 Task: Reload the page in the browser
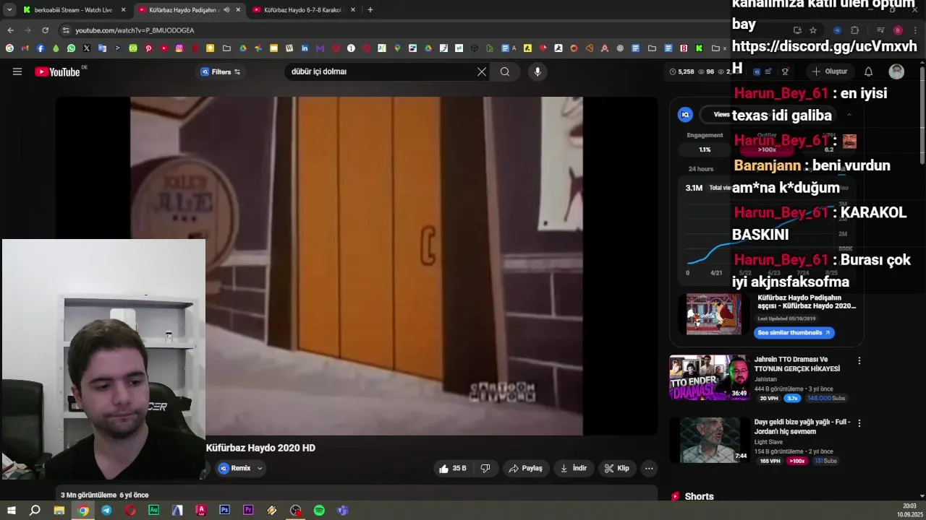pos(45,30)
